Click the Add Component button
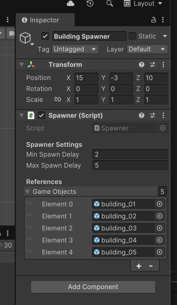 tap(93, 287)
